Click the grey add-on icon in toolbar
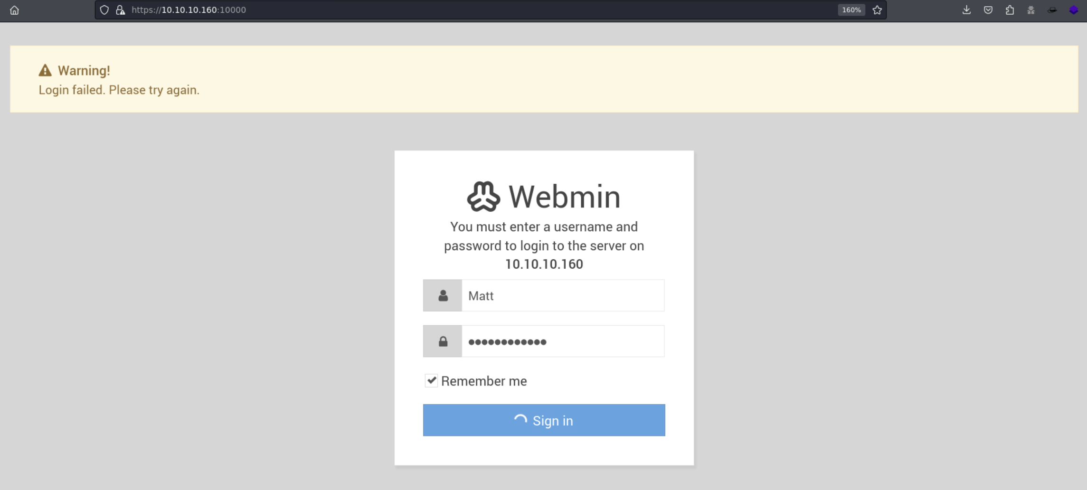This screenshot has height=490, width=1087. coord(1031,10)
